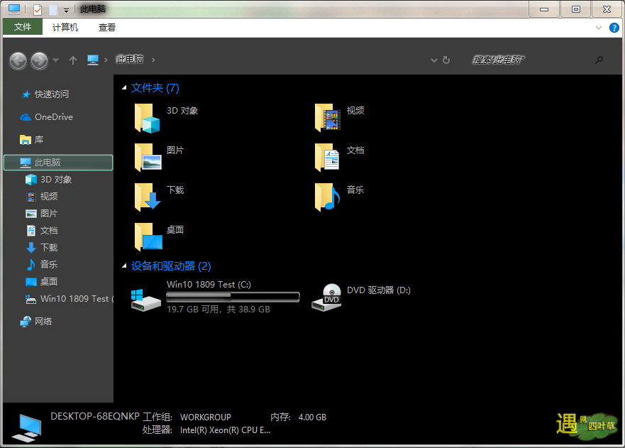Refresh the current location
This screenshot has width=625, height=448.
click(446, 60)
